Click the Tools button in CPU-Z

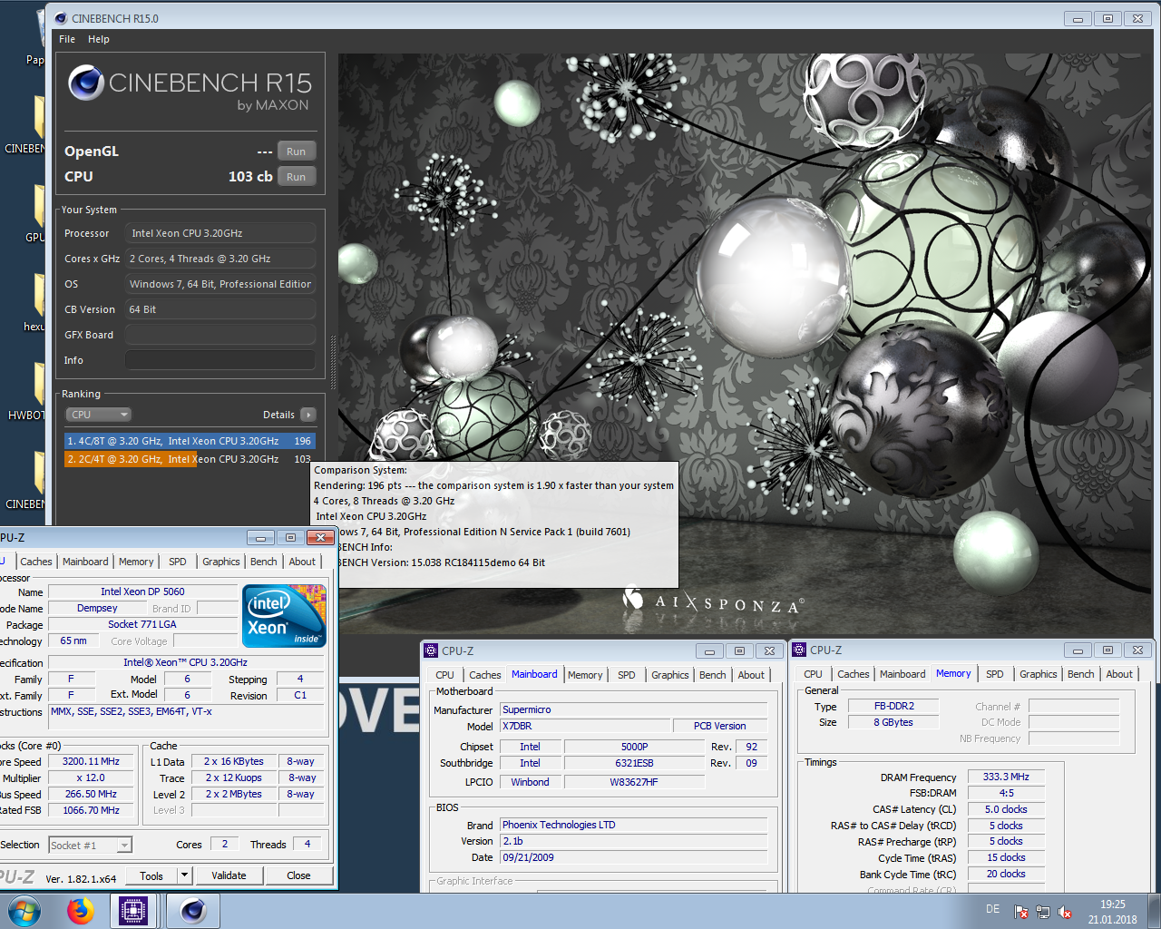pos(151,875)
